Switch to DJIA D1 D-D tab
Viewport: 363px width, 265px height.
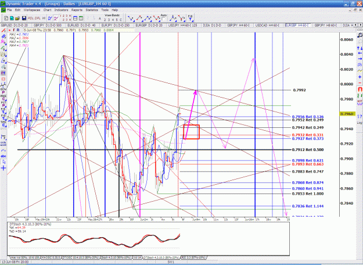click(212, 25)
